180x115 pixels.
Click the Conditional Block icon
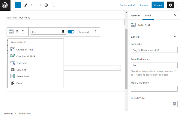pos(13,56)
